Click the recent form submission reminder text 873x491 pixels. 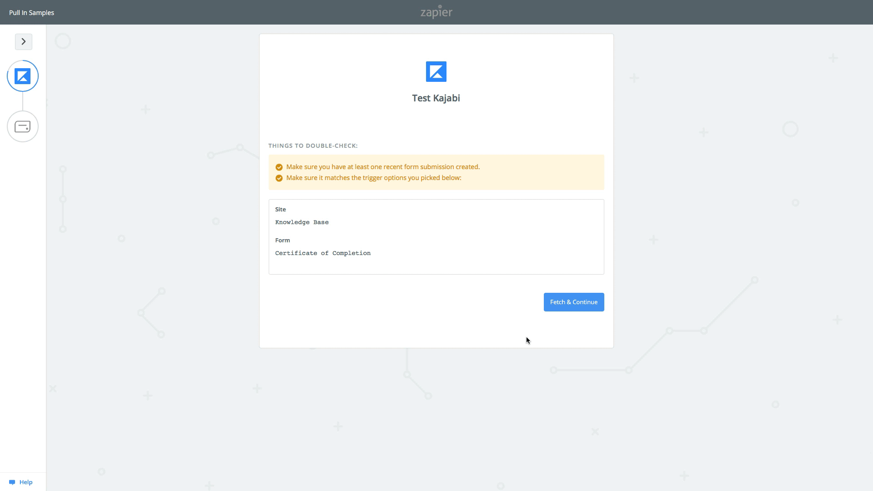(383, 167)
